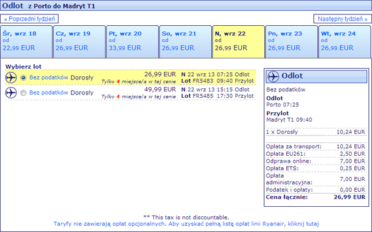Open the Pt, wrz 20 date tab
This screenshot has height=232, width=372.
(132, 42)
